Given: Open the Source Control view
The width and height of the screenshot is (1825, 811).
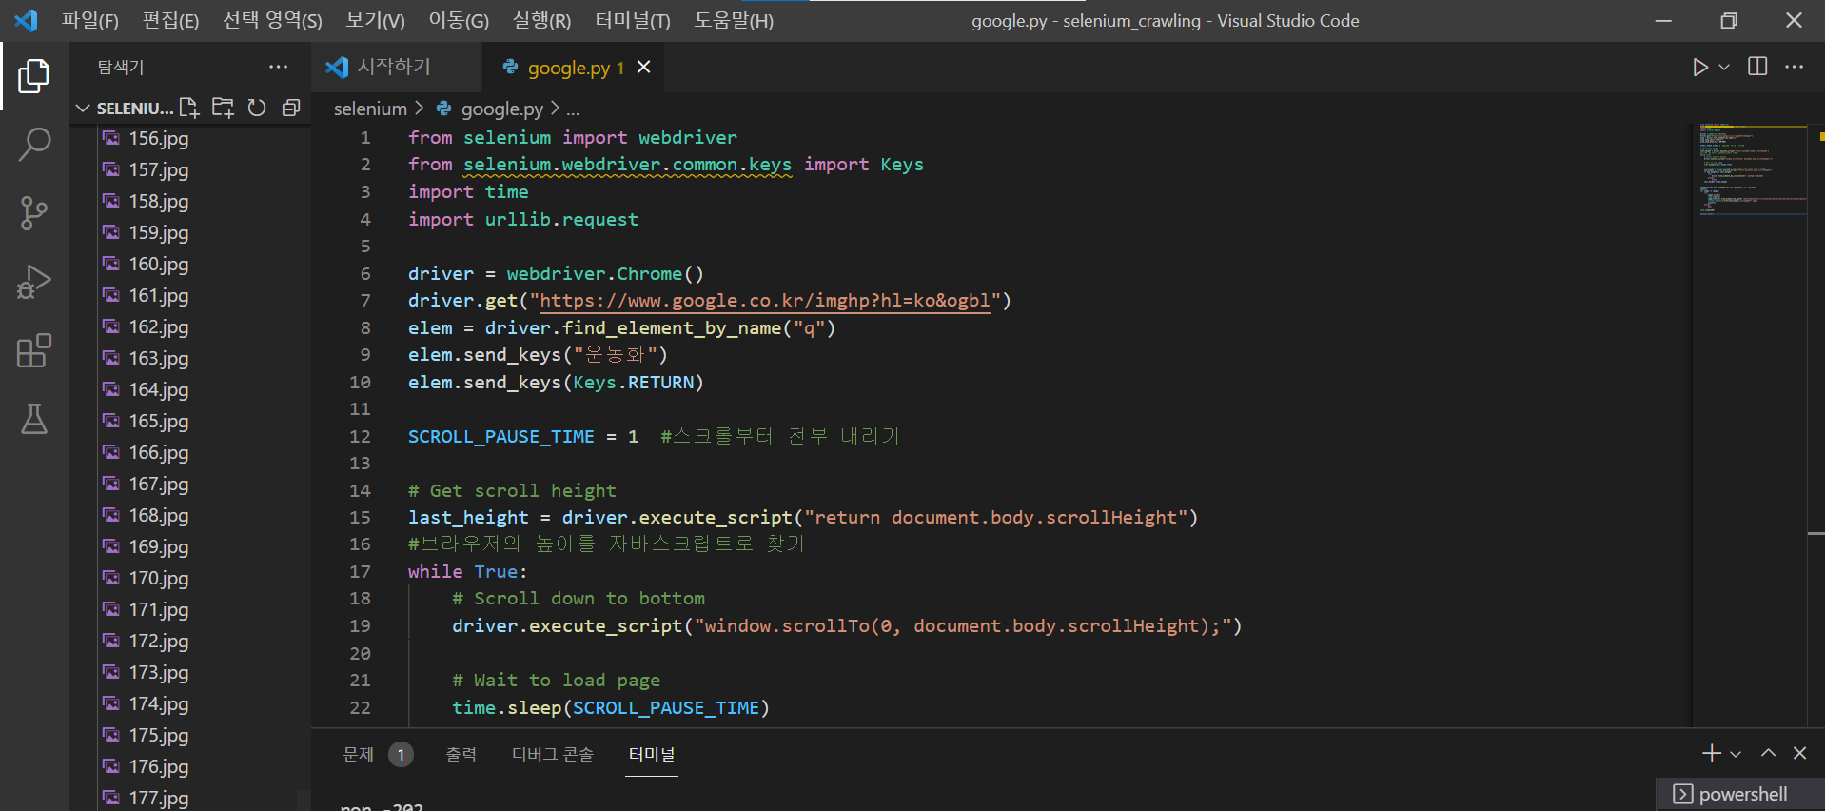Looking at the screenshot, I should (x=34, y=213).
